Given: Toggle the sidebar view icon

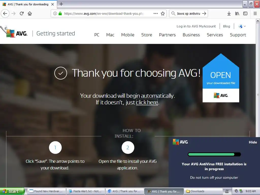Looking at the screenshot, I should point(245,13).
